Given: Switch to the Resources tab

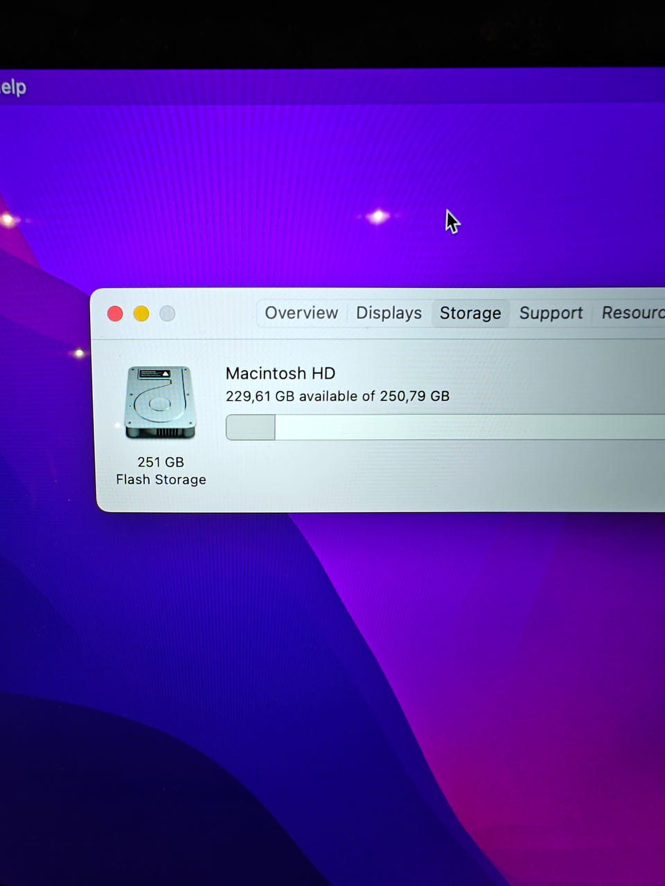Looking at the screenshot, I should click(x=632, y=313).
